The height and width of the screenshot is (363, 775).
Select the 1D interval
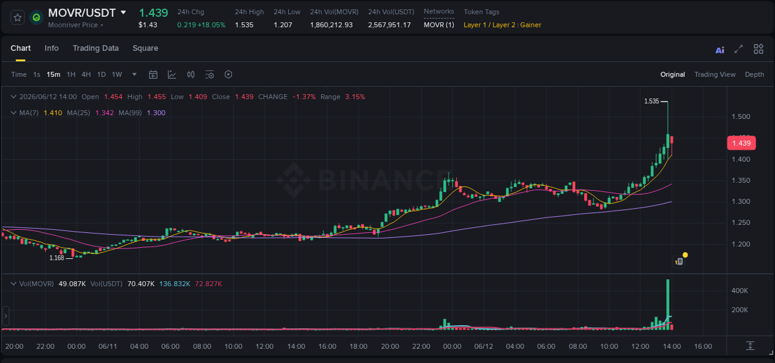click(x=101, y=74)
